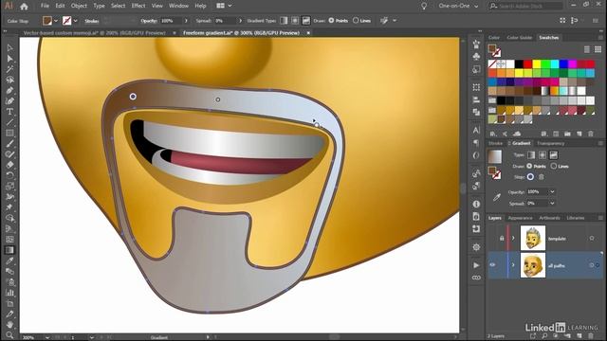This screenshot has height=341, width=607.
Task: Open the One-on-One workspace dropdown
Action: [x=458, y=6]
